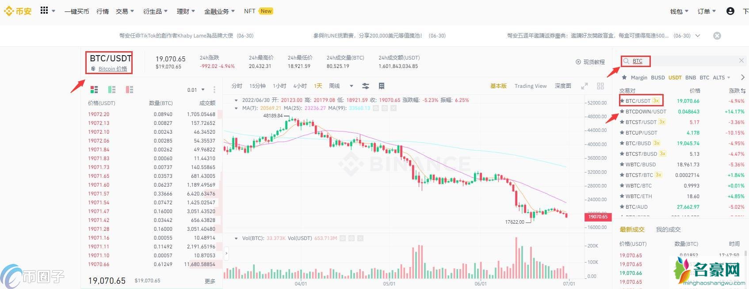Open the 订单 orders dropdown
Image resolution: width=749 pixels, height=289 pixels.
pos(707,11)
